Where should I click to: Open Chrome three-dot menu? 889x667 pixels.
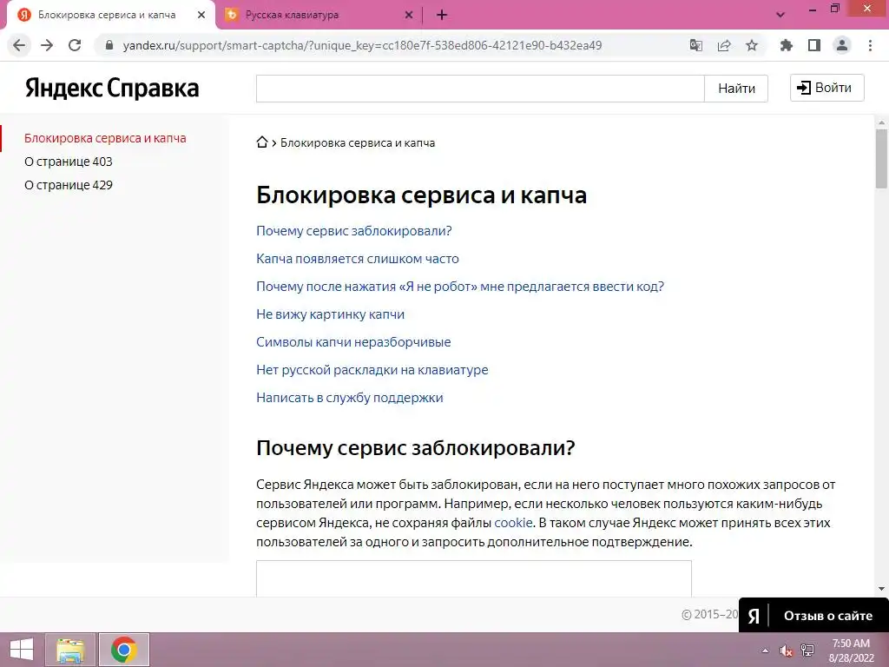point(870,45)
